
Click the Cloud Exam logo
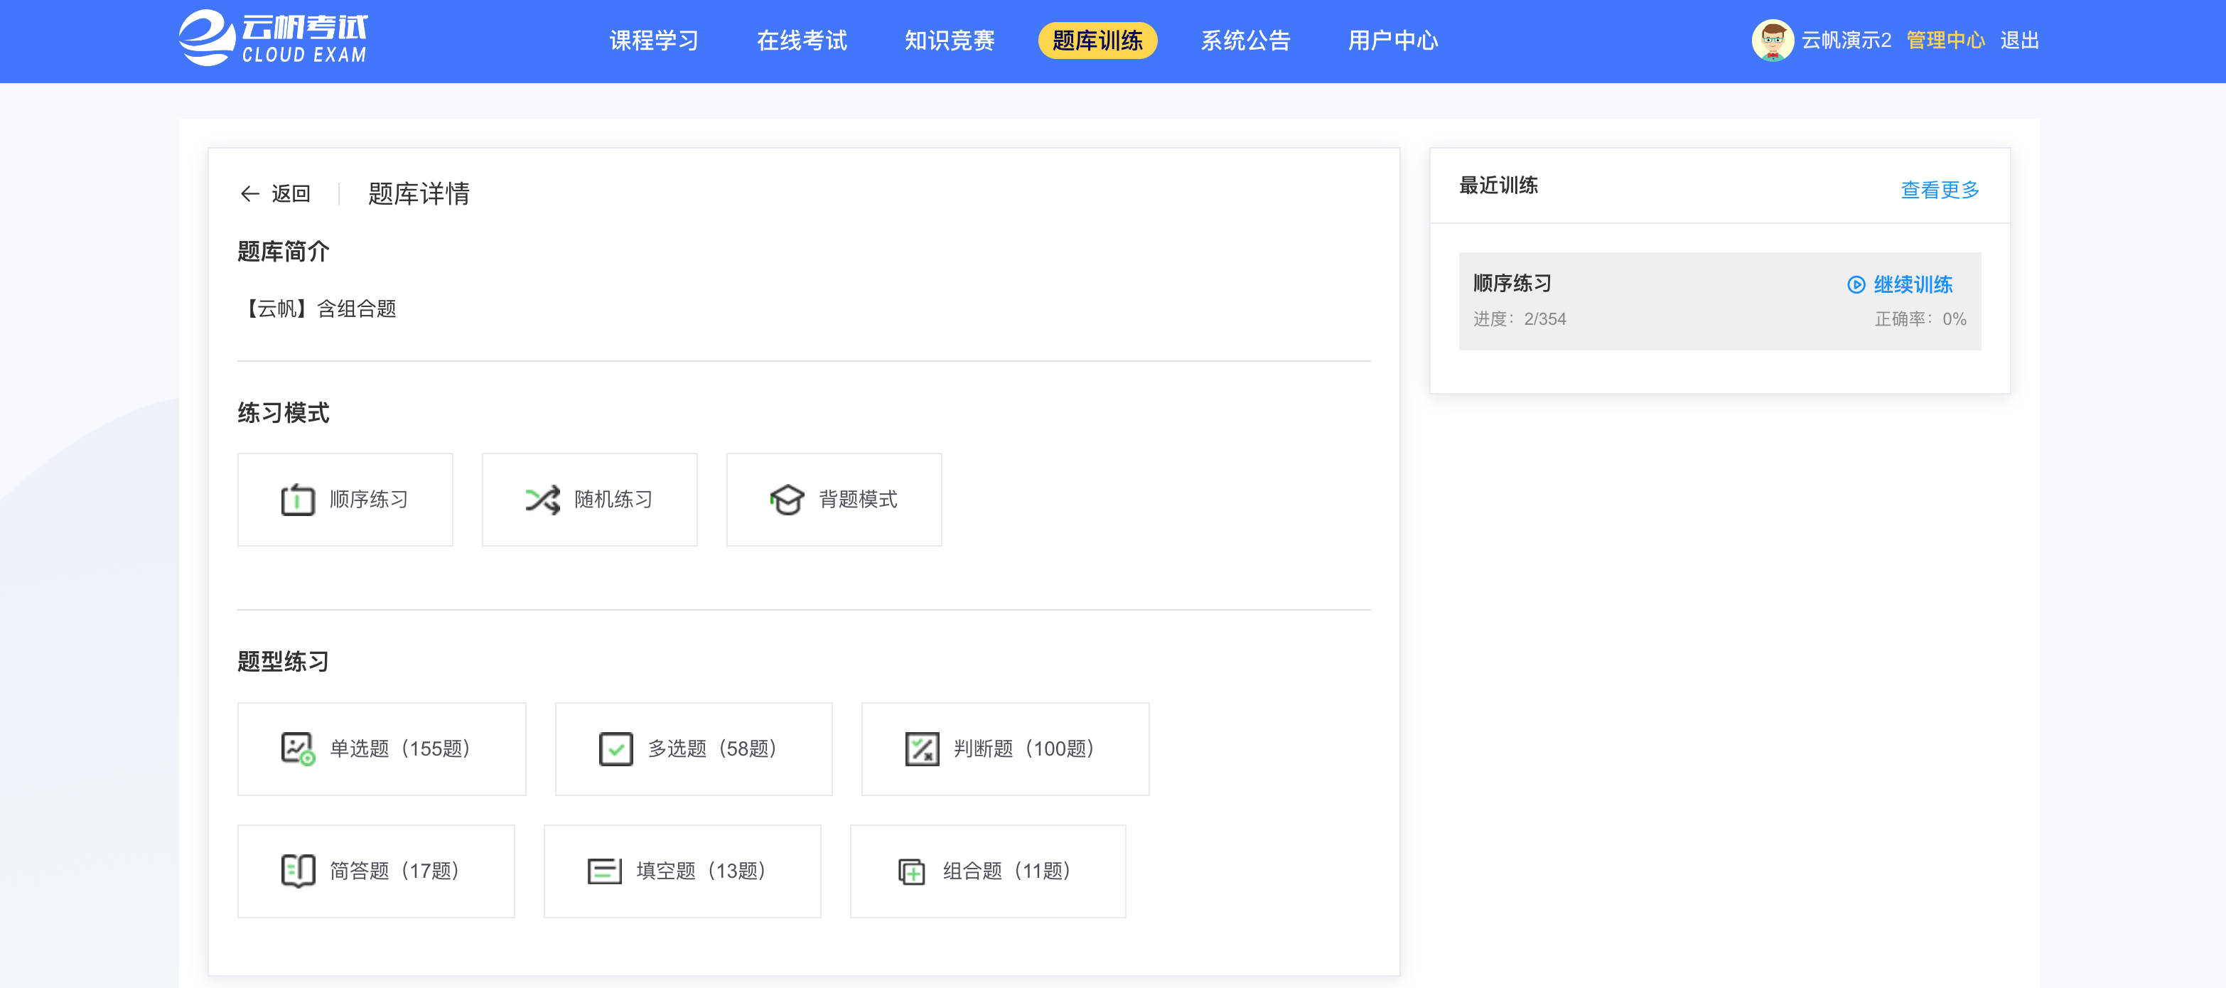click(x=273, y=38)
